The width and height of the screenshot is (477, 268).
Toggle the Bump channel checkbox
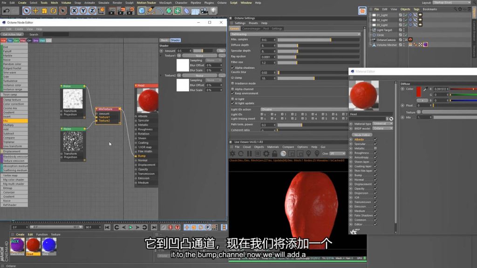[x=375, y=175]
